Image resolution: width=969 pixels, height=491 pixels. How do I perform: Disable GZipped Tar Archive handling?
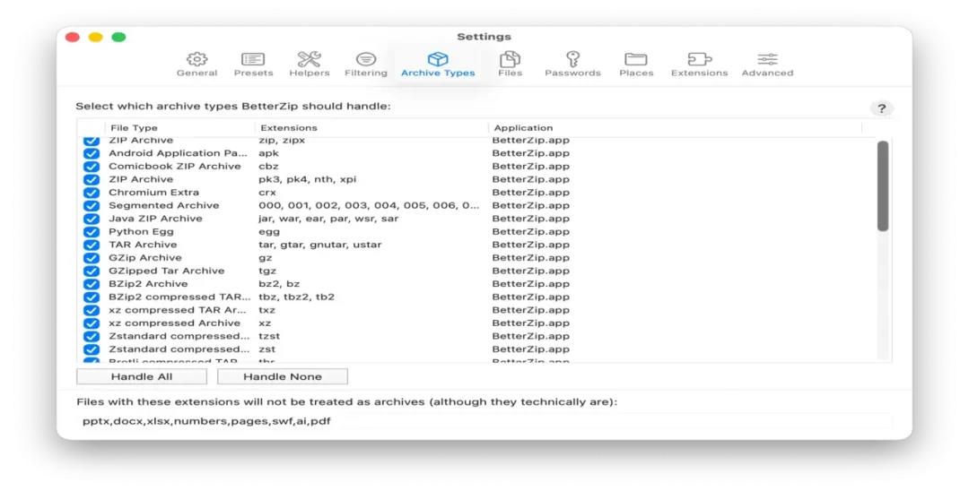coord(91,271)
